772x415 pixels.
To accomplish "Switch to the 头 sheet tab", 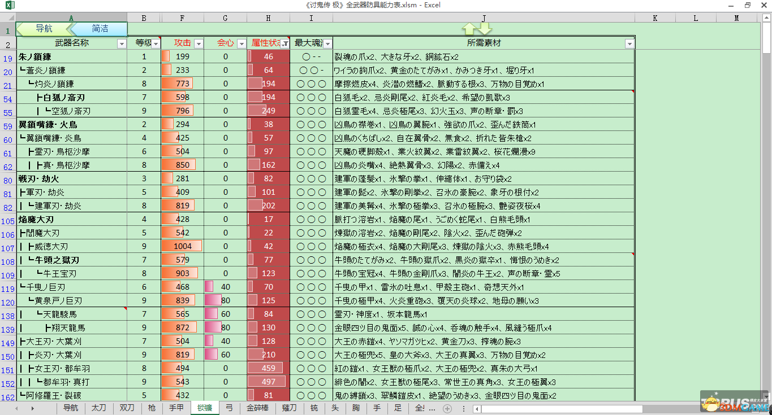I will click(x=335, y=408).
